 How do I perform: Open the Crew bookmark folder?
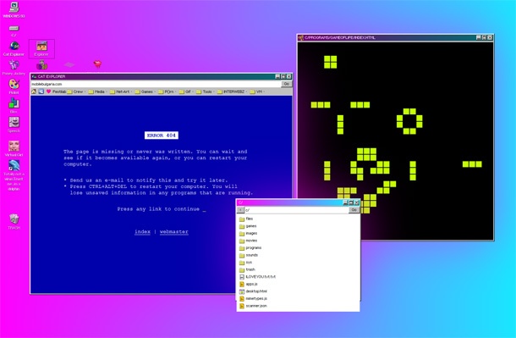[75, 91]
